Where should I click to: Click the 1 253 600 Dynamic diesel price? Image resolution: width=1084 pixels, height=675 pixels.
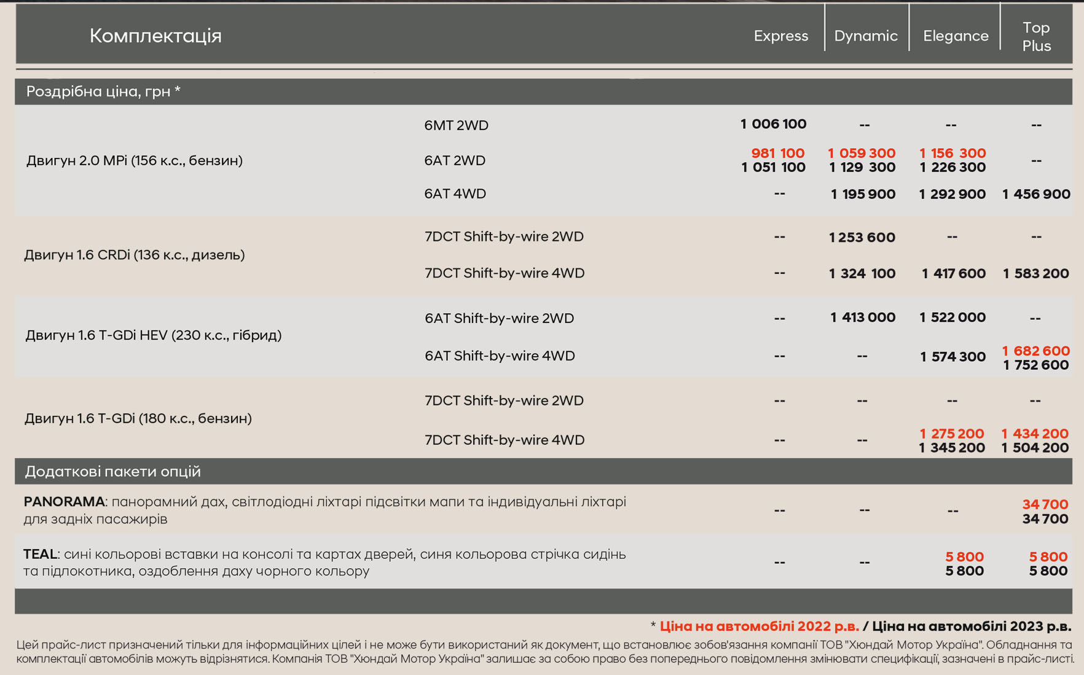point(862,237)
